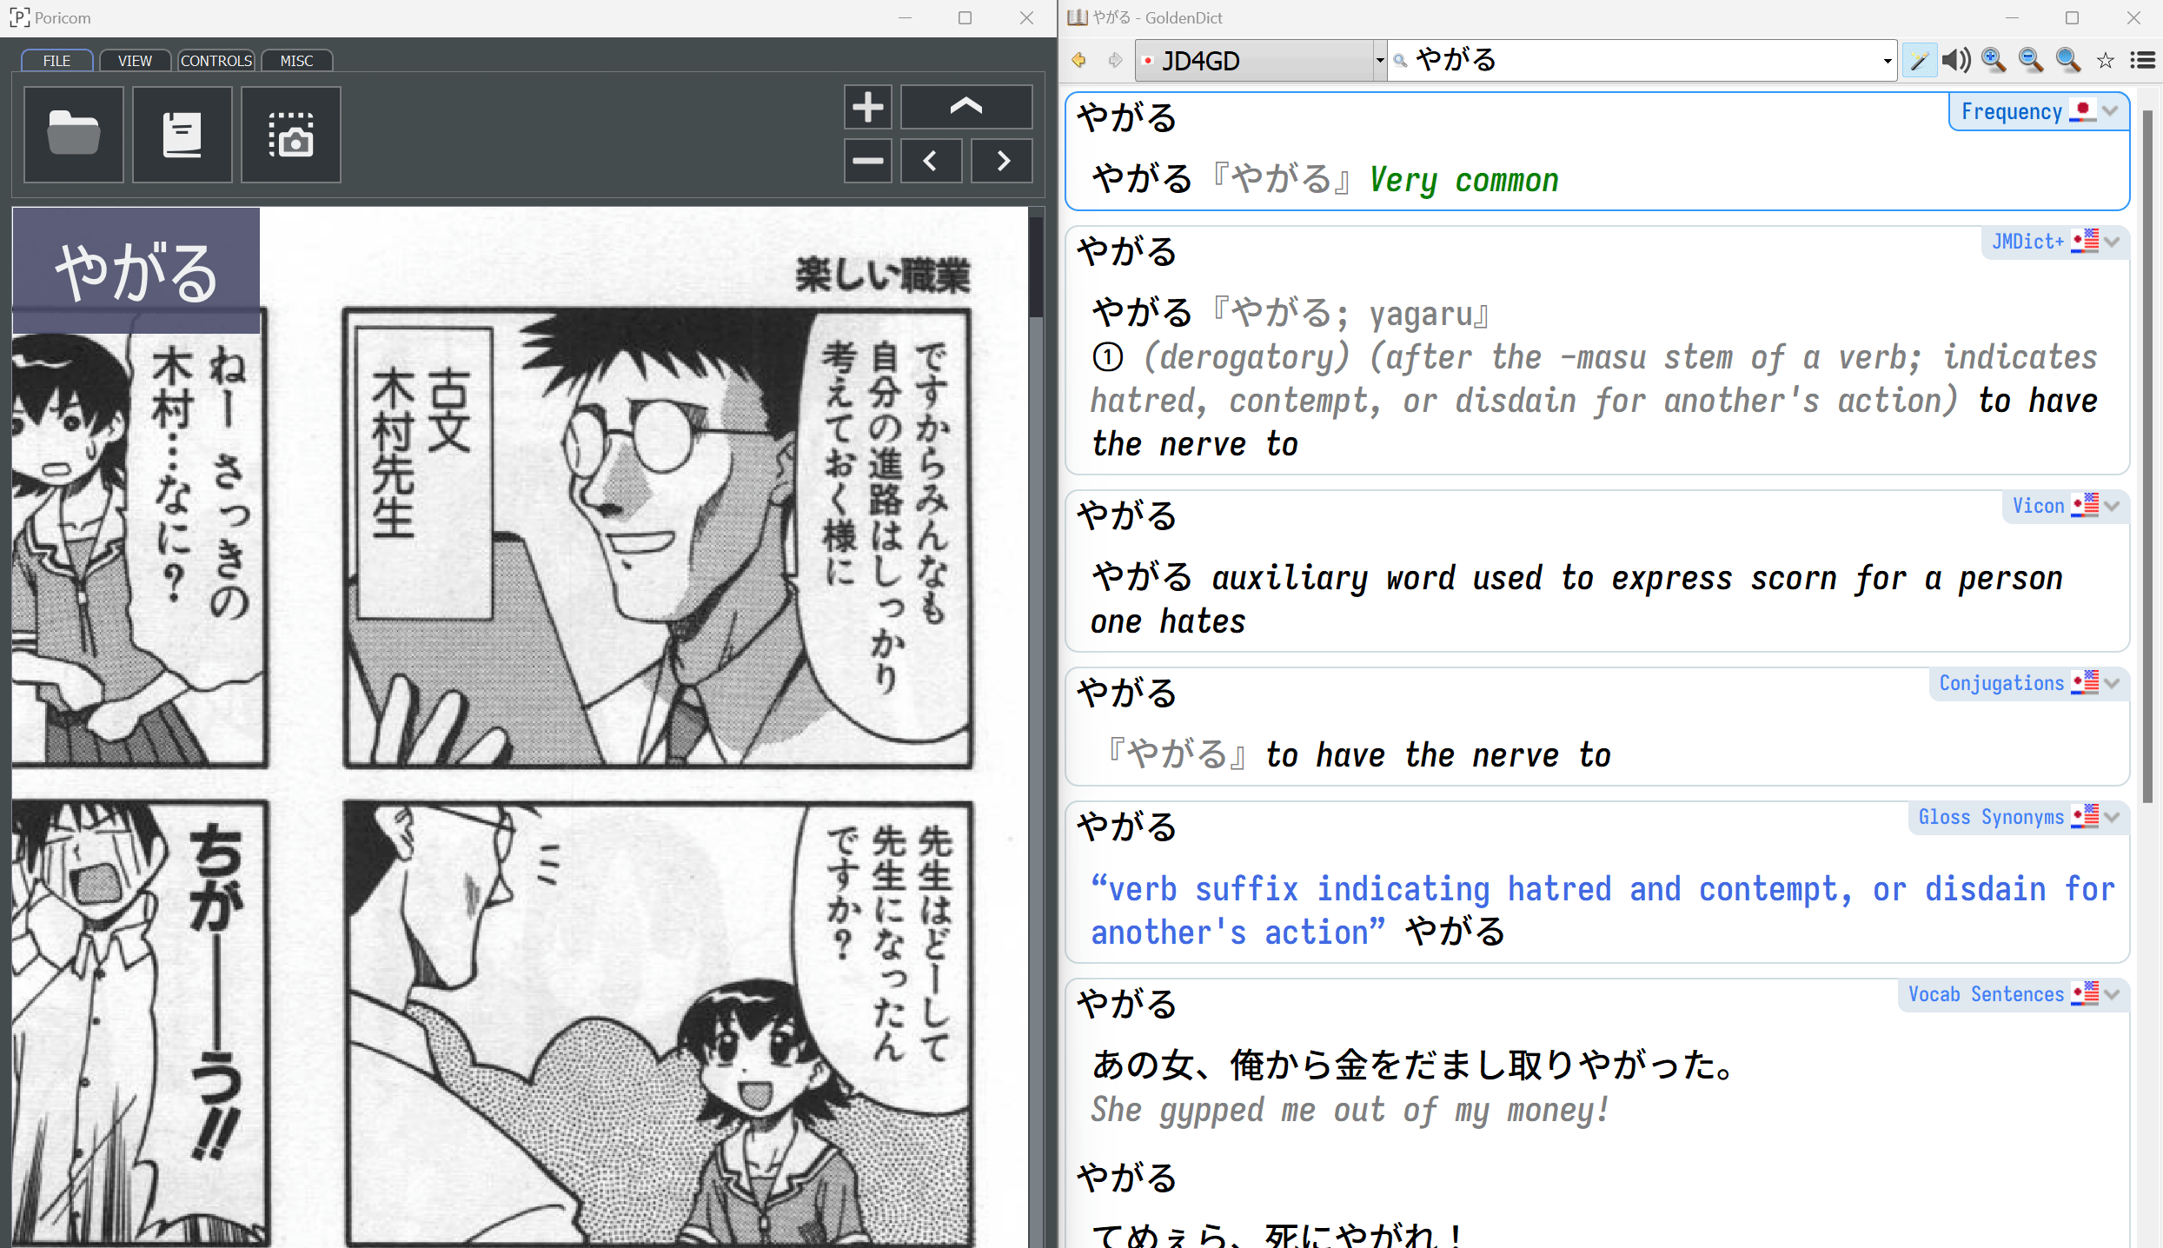Collapse the JMDict+ dictionary entry

tap(2113, 242)
